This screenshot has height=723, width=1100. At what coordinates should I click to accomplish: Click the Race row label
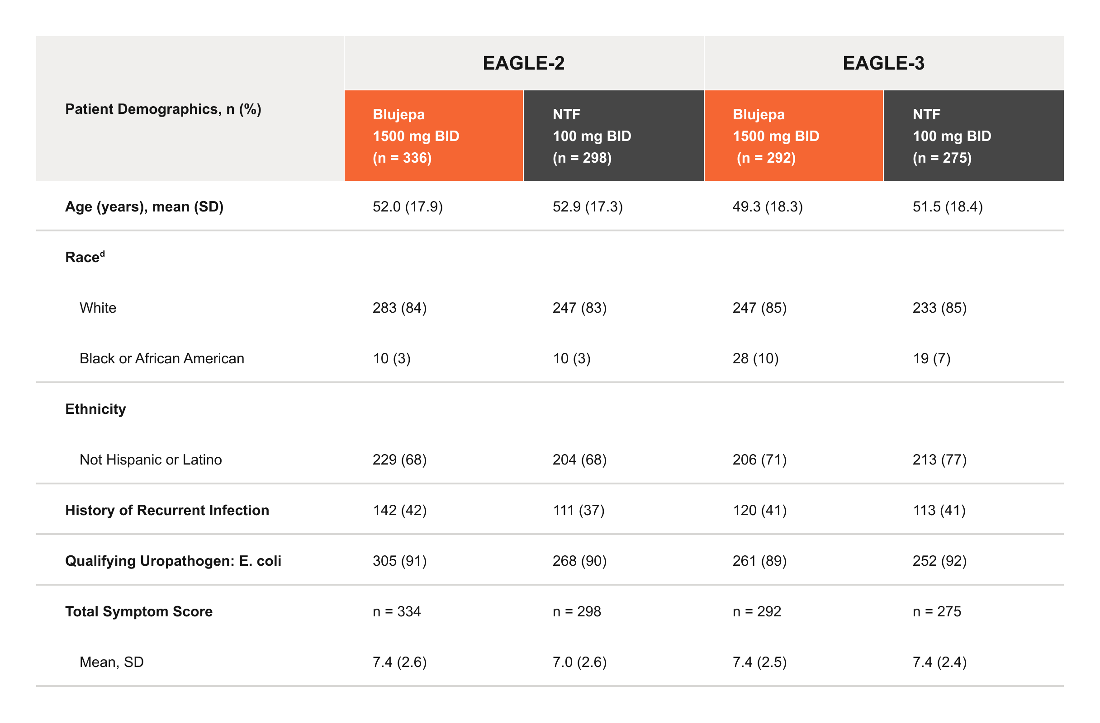pyautogui.click(x=85, y=257)
